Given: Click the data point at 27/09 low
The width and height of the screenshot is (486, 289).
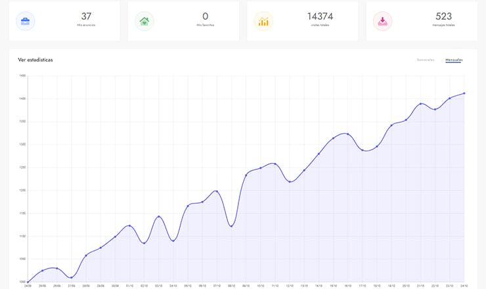Looking at the screenshot, I should pyautogui.click(x=72, y=278).
